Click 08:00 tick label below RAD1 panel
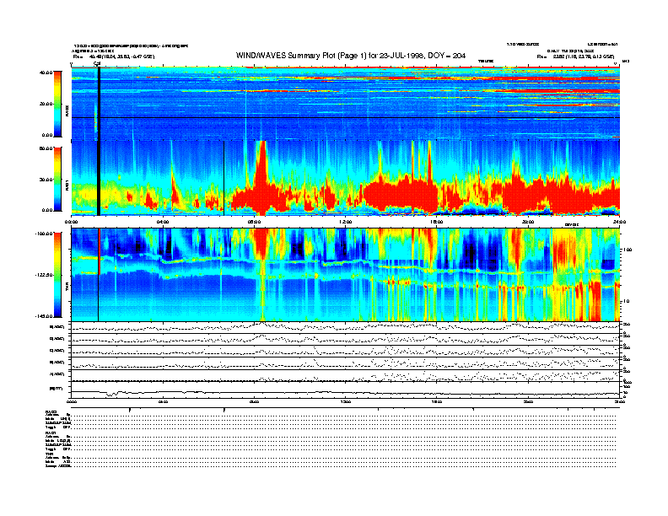This screenshot has width=668, height=516. click(254, 222)
